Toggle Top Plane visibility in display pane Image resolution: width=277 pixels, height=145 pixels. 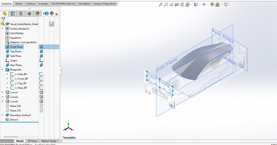pyautogui.click(x=41, y=51)
